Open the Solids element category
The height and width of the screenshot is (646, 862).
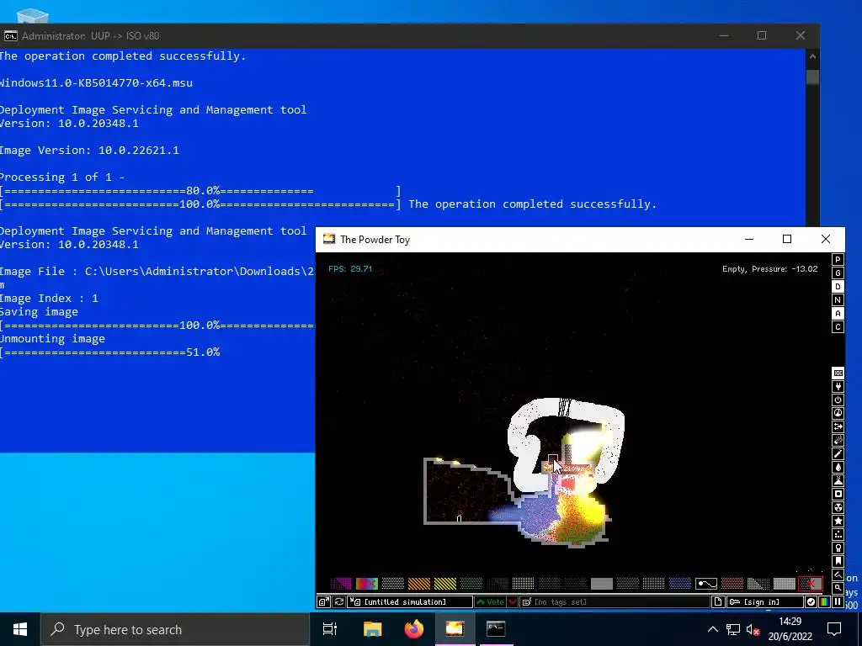(x=838, y=494)
